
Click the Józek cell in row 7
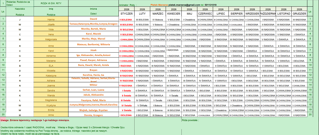(x=93, y=50)
